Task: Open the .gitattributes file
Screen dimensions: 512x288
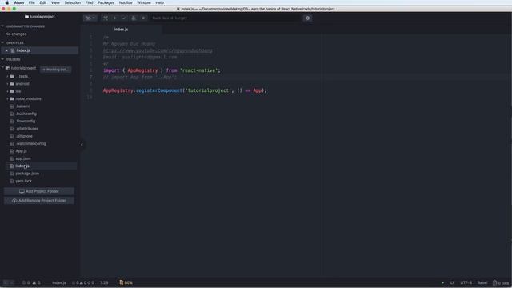Action: point(27,129)
